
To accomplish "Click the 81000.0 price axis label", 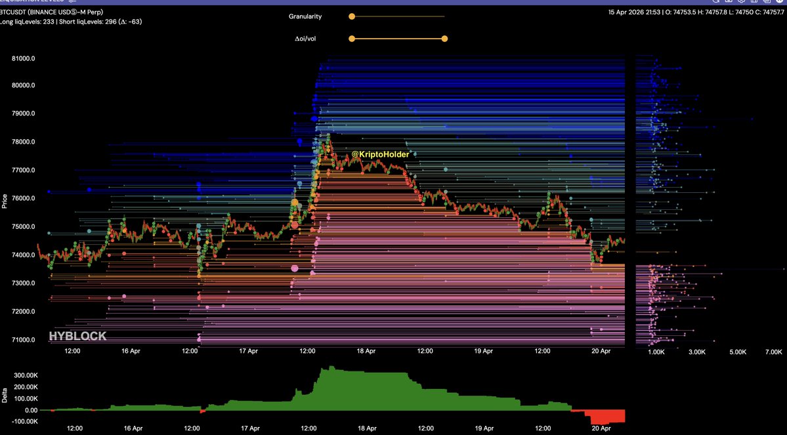I will tap(23, 58).
